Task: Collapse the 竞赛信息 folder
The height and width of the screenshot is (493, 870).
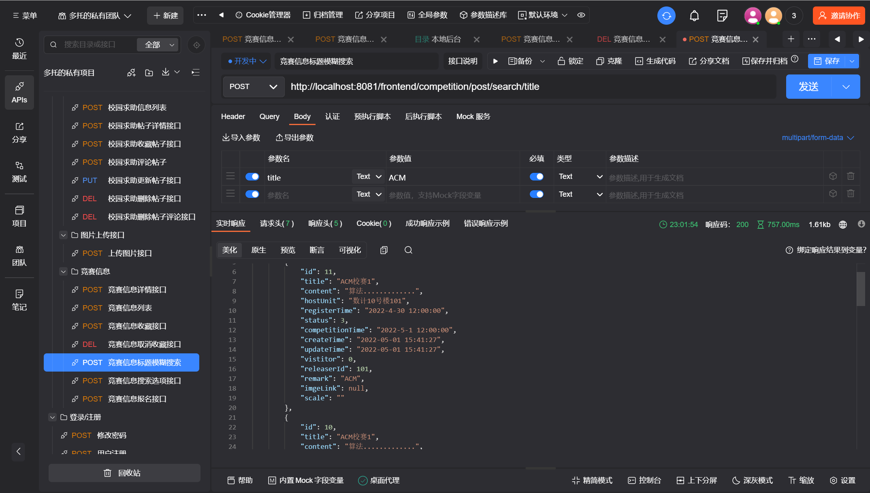Action: (x=63, y=272)
